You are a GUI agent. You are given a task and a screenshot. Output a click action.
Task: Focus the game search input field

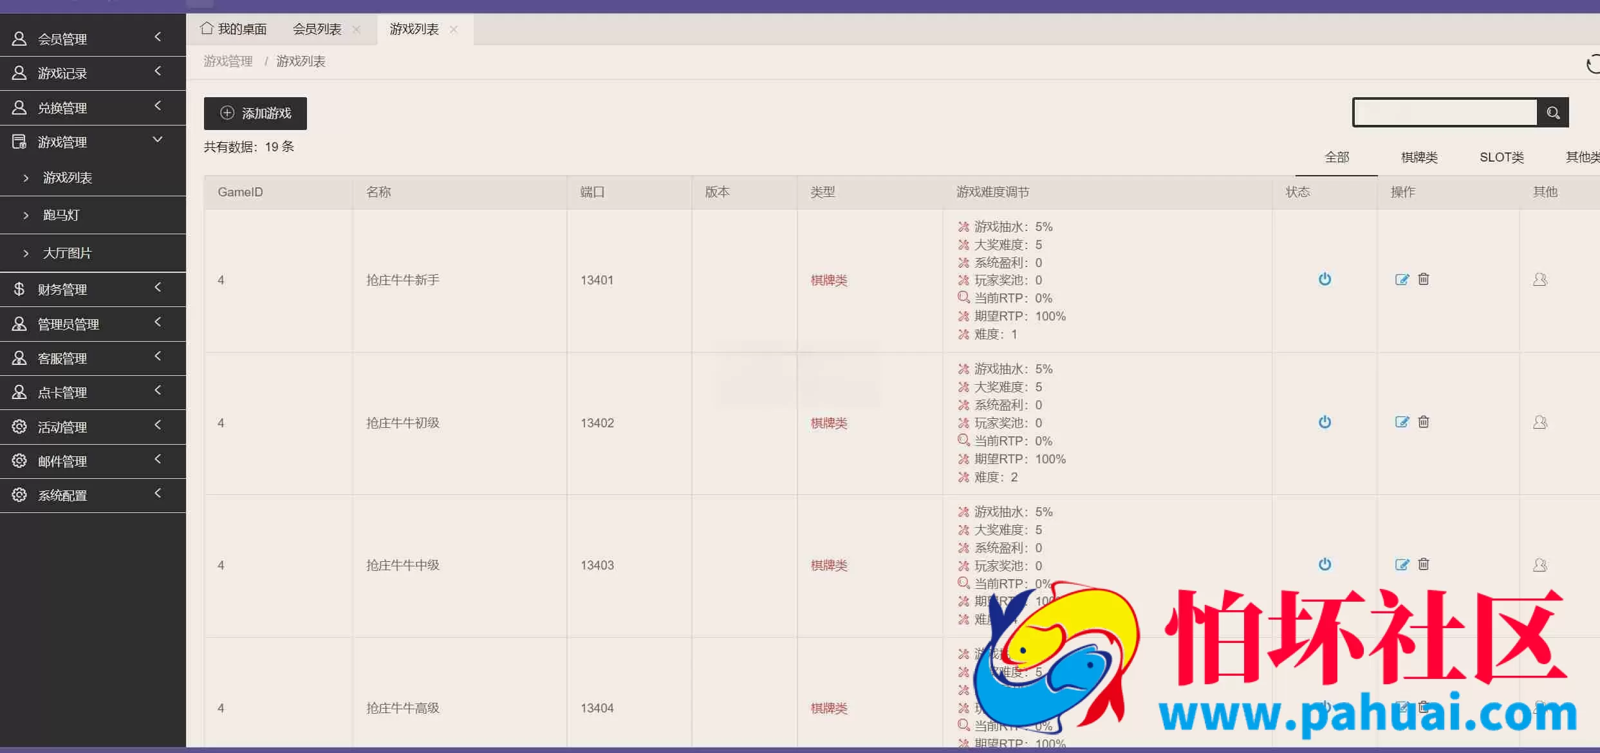tap(1446, 113)
